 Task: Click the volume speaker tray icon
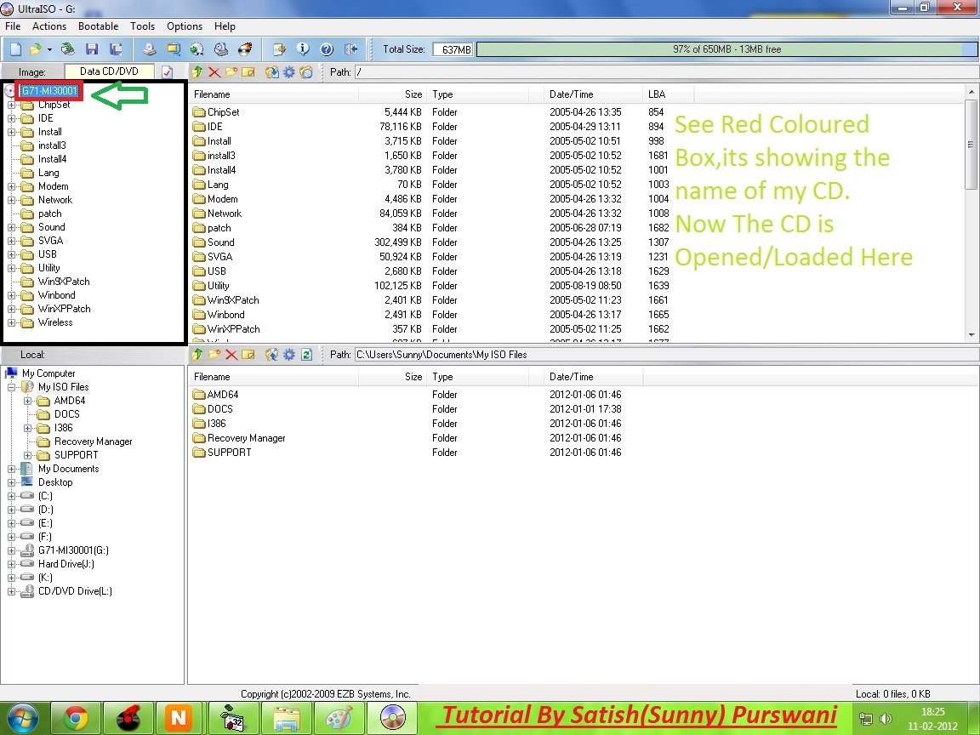885,719
